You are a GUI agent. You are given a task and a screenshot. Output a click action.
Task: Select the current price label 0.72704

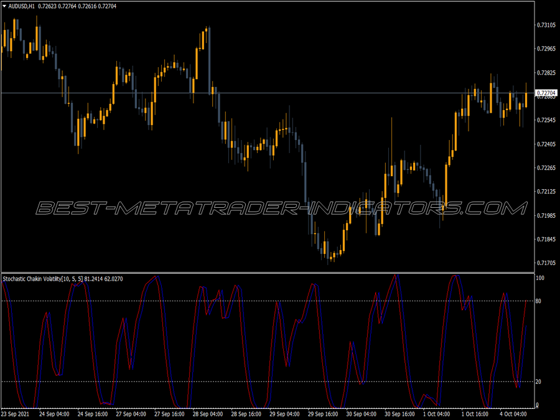click(x=546, y=93)
